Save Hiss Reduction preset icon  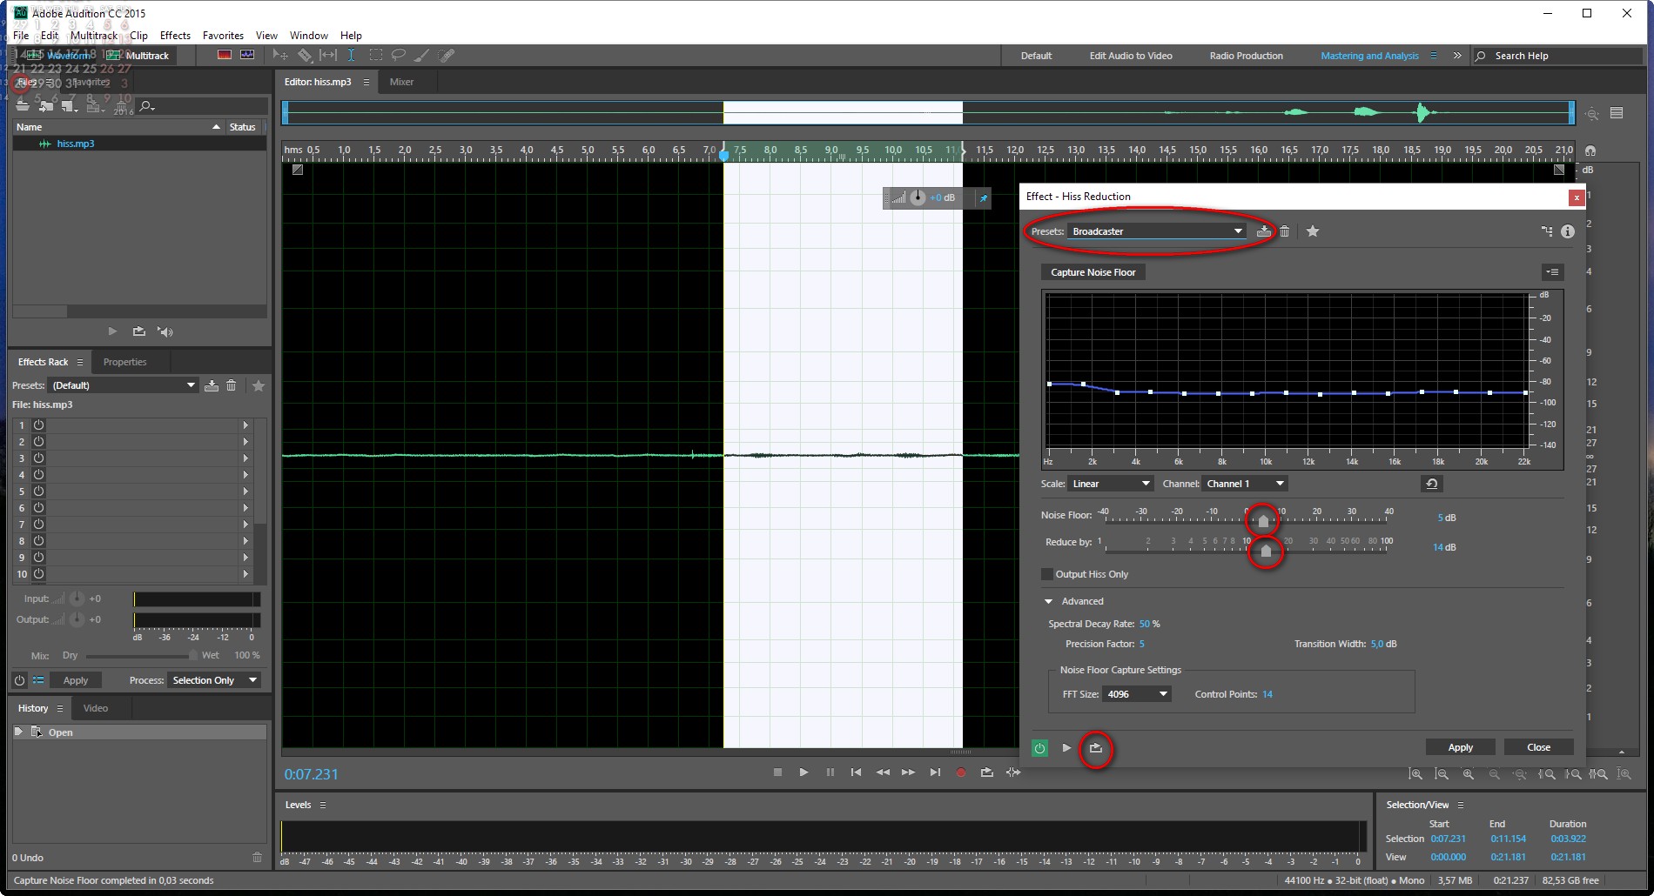1263,231
